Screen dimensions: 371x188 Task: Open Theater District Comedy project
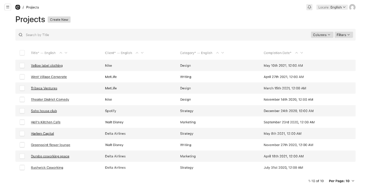[x=50, y=100]
